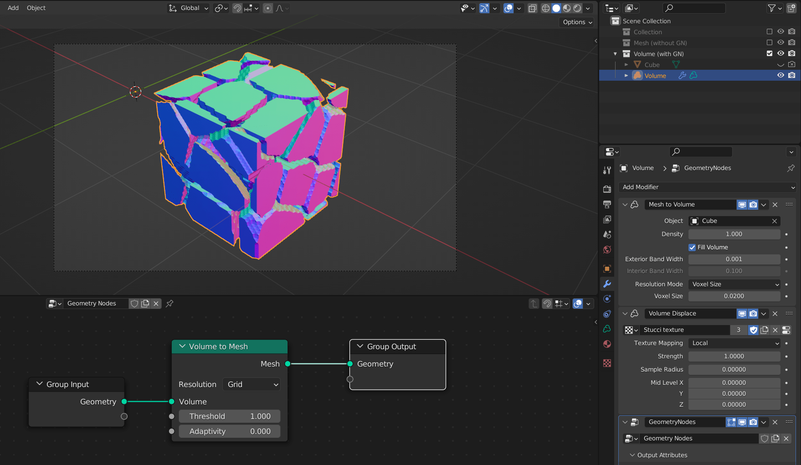Uncheck the Fill Volume checkbox

pyautogui.click(x=693, y=247)
